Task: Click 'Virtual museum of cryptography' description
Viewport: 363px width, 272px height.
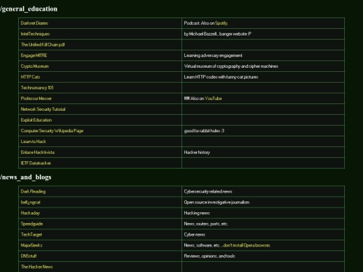Action: tap(231, 66)
